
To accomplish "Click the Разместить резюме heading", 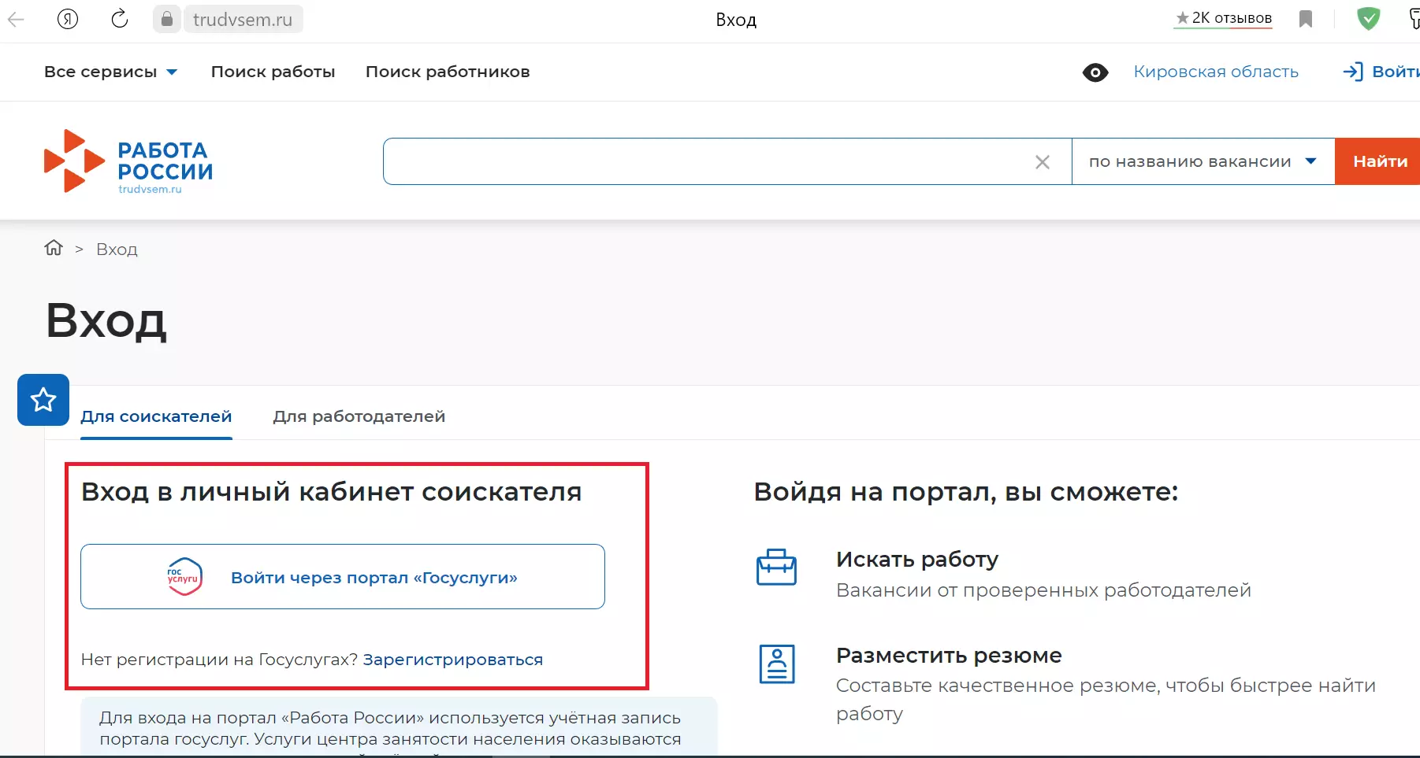I will [x=949, y=656].
